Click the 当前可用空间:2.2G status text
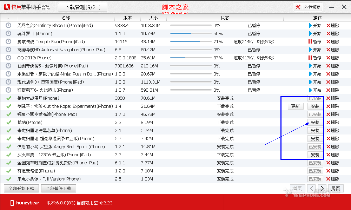 [94, 203]
